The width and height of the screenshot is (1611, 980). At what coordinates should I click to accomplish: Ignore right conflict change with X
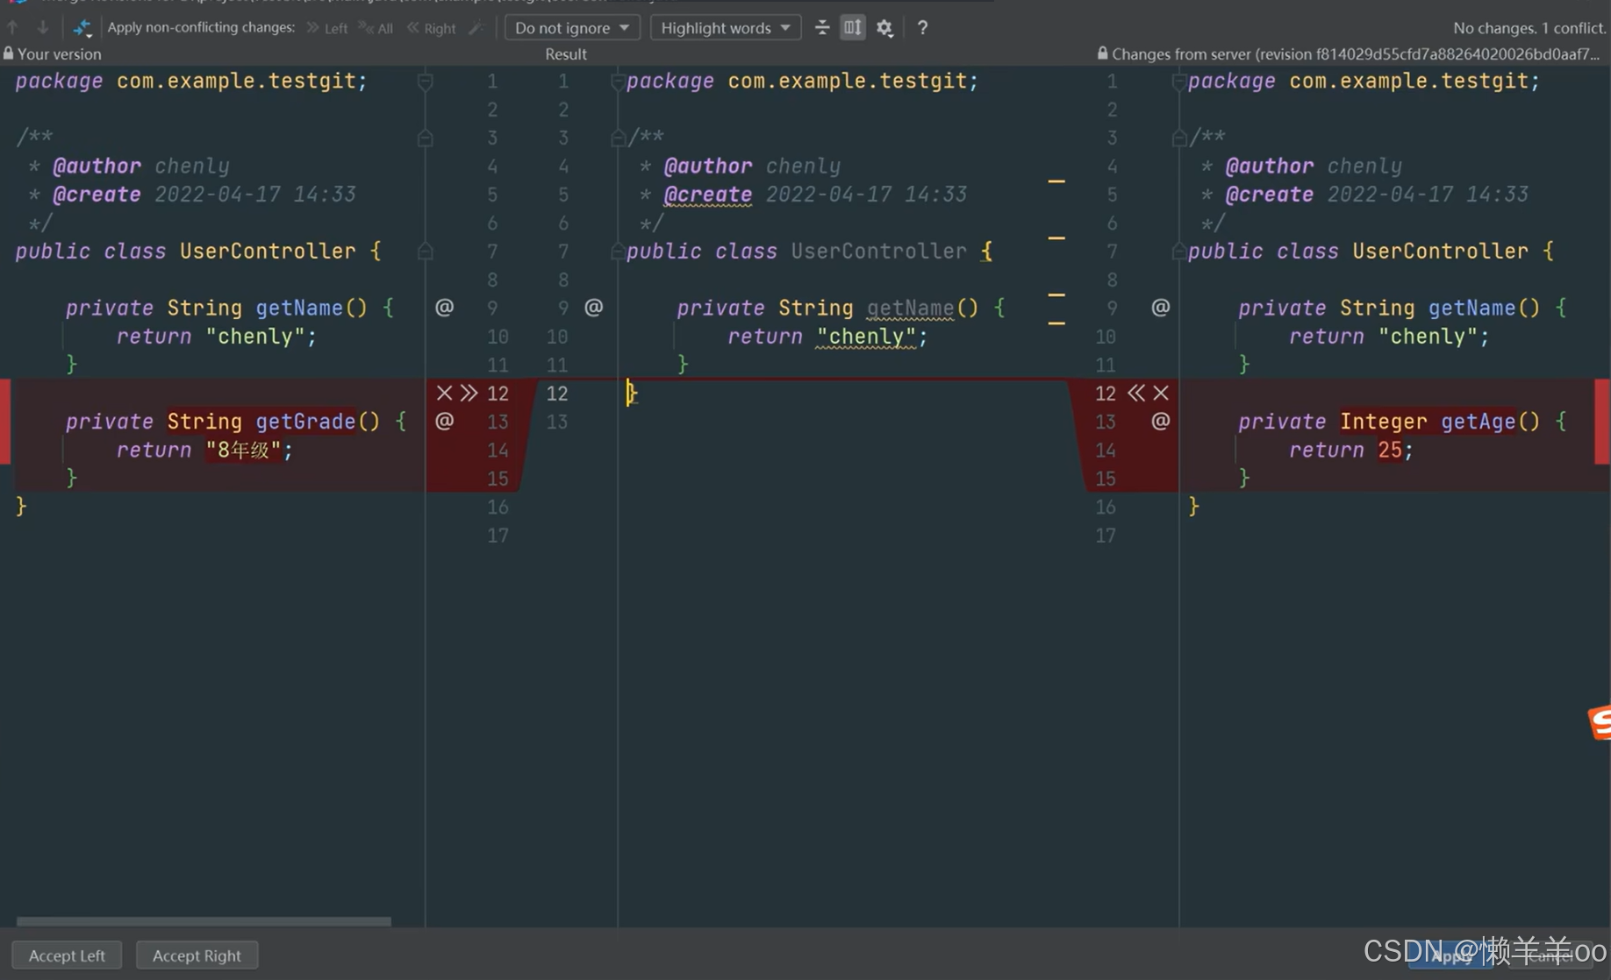pos(1161,393)
